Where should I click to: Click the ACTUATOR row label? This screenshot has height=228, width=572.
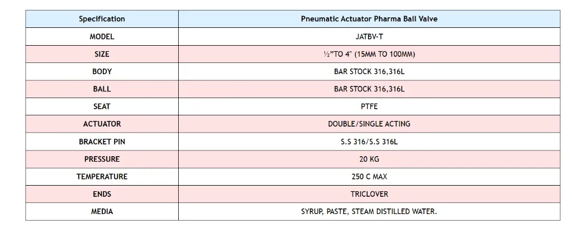pos(102,124)
